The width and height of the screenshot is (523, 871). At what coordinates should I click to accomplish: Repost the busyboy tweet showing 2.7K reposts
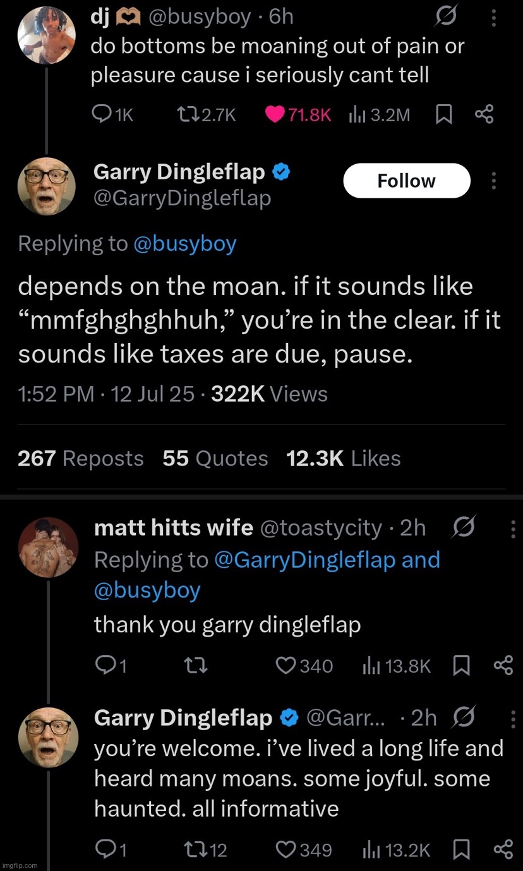(186, 114)
